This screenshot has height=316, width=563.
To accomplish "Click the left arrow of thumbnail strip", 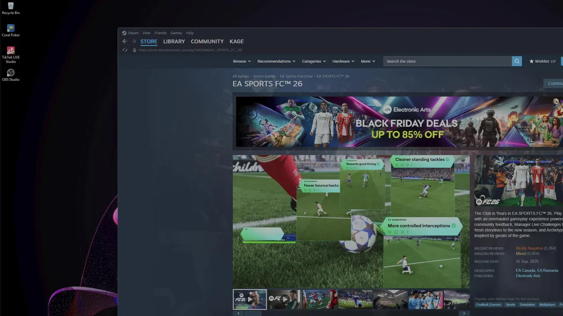I will tap(238, 313).
